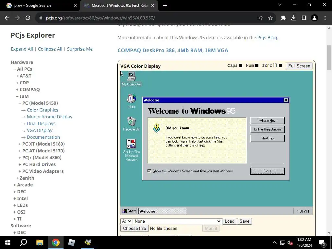Expand the PC Hard Drives node
Viewport: 332px width, 249px height.
tap(37, 164)
